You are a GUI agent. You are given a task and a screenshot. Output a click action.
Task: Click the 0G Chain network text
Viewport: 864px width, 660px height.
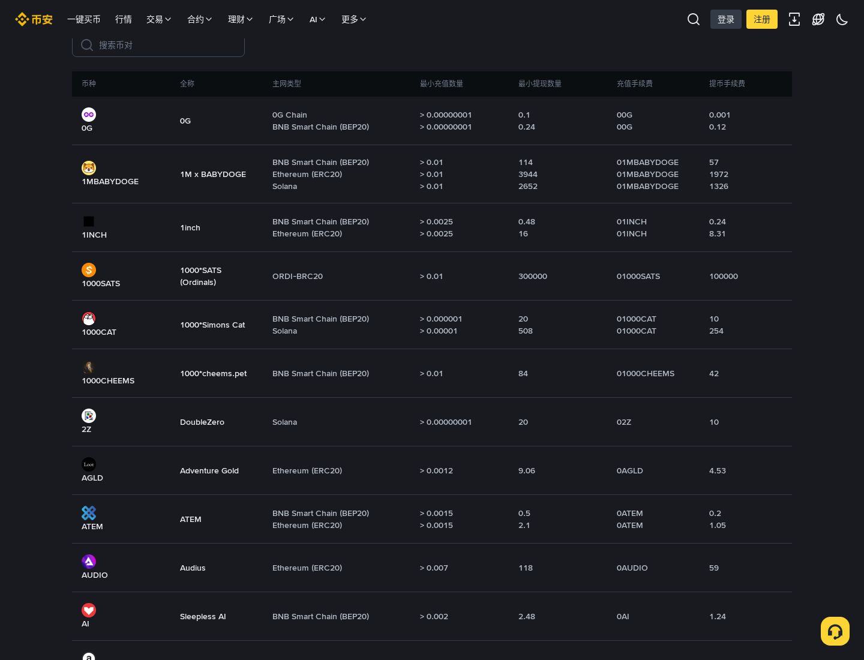(x=290, y=115)
